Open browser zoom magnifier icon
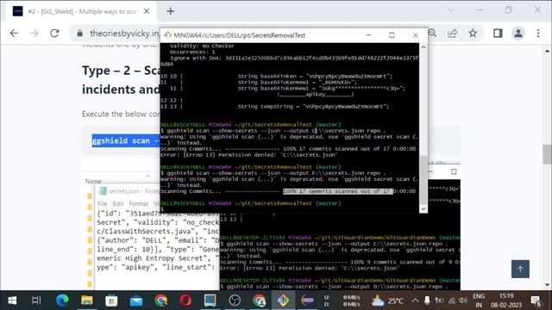The height and width of the screenshot is (310, 552). (x=433, y=34)
